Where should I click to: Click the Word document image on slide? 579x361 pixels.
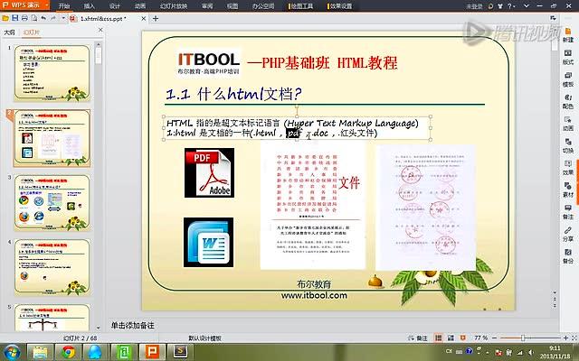209,242
